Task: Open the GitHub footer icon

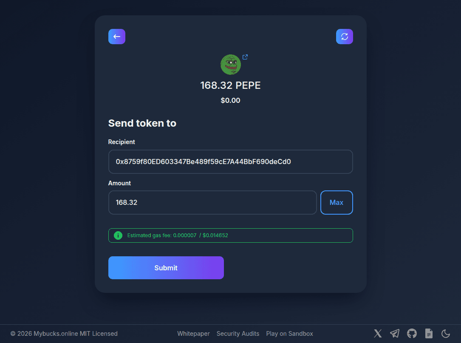Action: pyautogui.click(x=412, y=333)
